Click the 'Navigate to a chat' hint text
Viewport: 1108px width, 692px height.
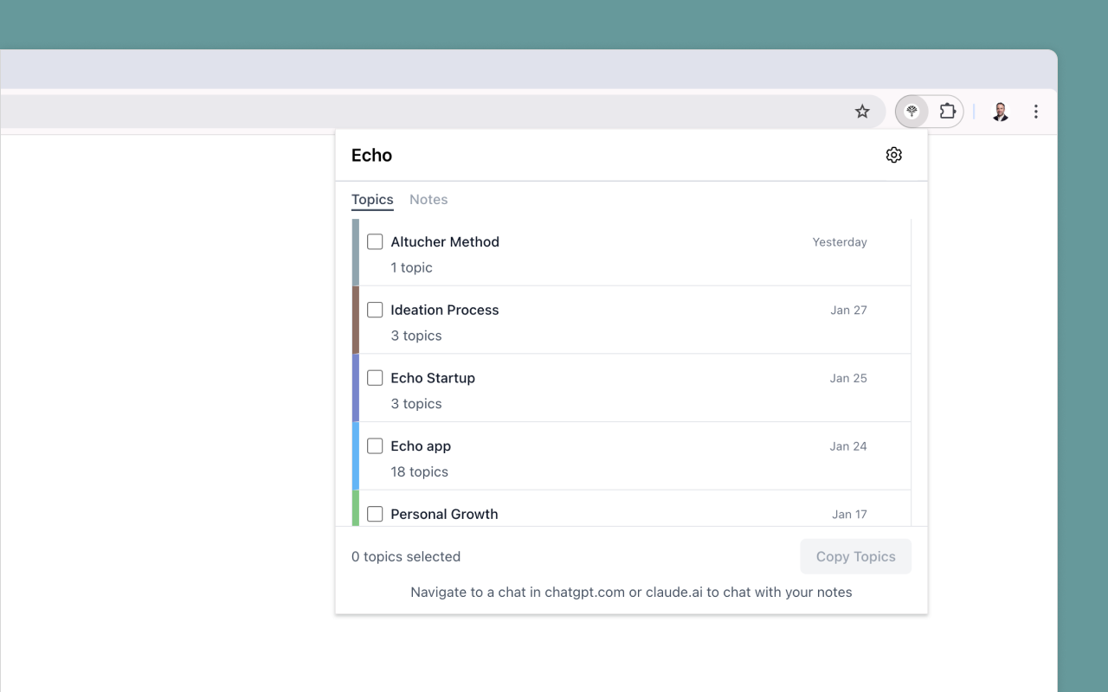[631, 593]
